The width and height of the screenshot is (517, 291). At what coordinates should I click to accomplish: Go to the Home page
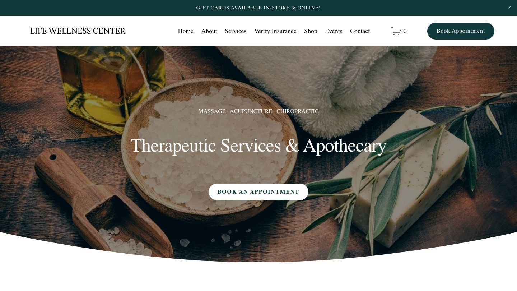coord(186,31)
